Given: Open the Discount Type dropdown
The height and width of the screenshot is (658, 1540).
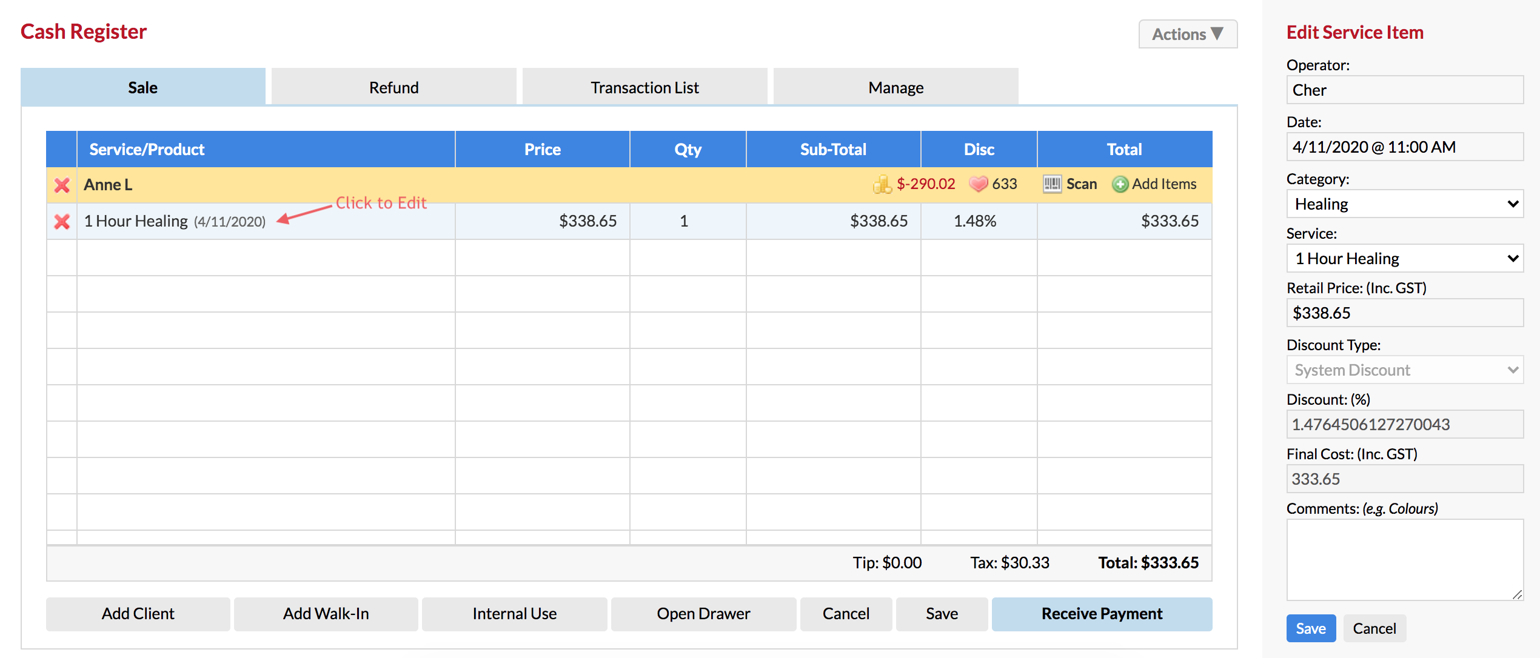Looking at the screenshot, I should [x=1405, y=370].
